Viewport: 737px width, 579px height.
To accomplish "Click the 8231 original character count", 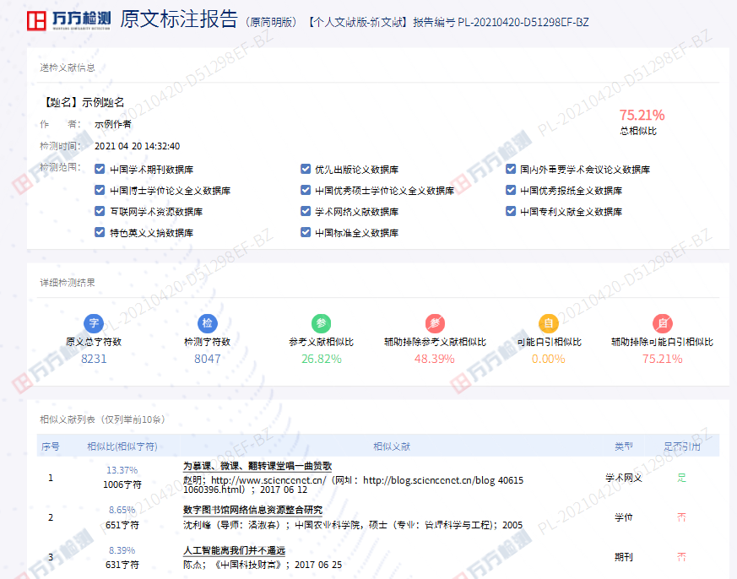I will (94, 359).
